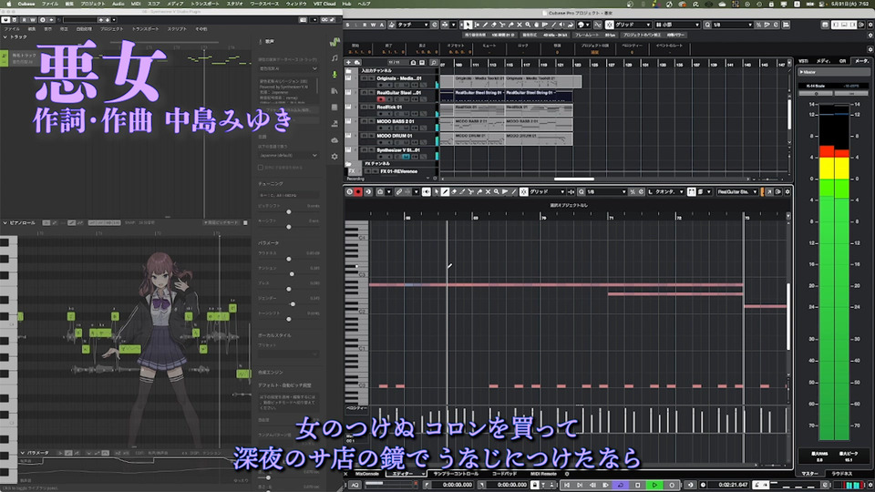875x492 pixels.
Task: Select MODO BASS 2 01 track
Action: [x=396, y=121]
